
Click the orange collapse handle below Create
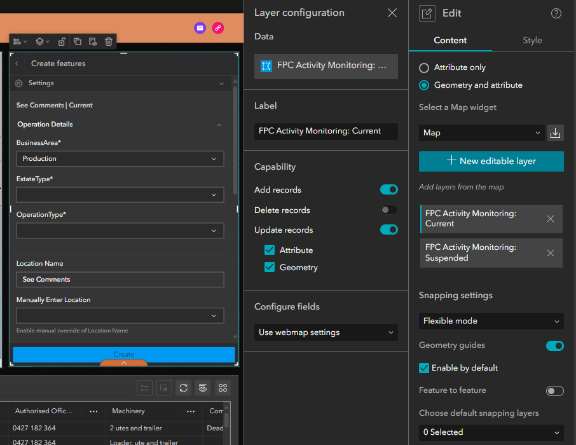tap(124, 363)
